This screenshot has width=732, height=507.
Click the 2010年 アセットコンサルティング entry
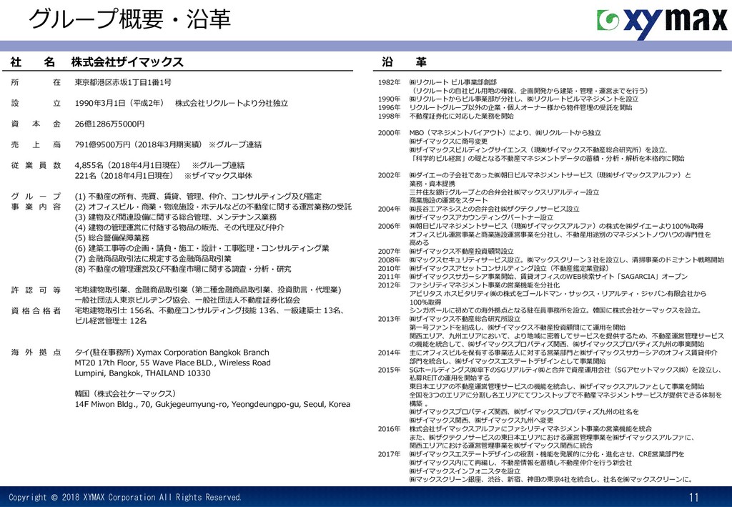(493, 268)
